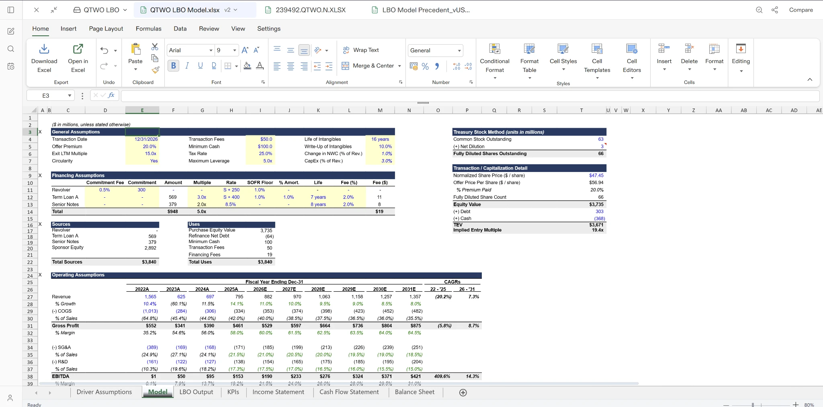This screenshot has height=407, width=823.
Task: Open the user profile icon at bottom left
Action: pyautogui.click(x=10, y=398)
